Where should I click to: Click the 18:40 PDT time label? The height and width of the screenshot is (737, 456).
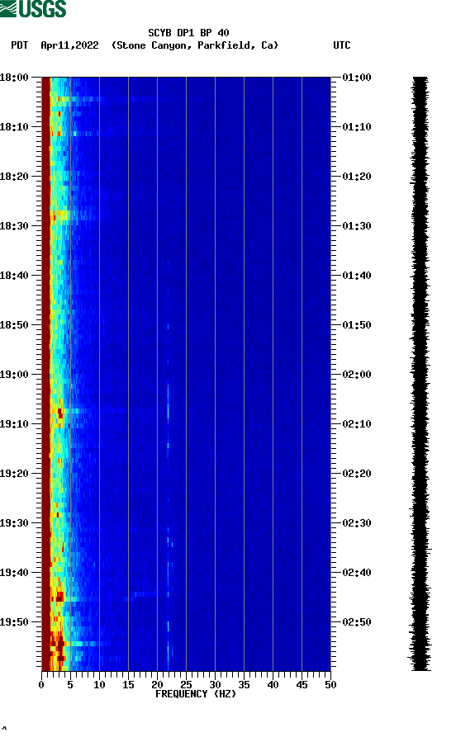click(14, 276)
